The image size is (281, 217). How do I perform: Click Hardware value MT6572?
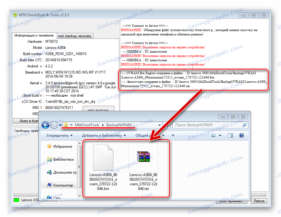tap(52, 42)
